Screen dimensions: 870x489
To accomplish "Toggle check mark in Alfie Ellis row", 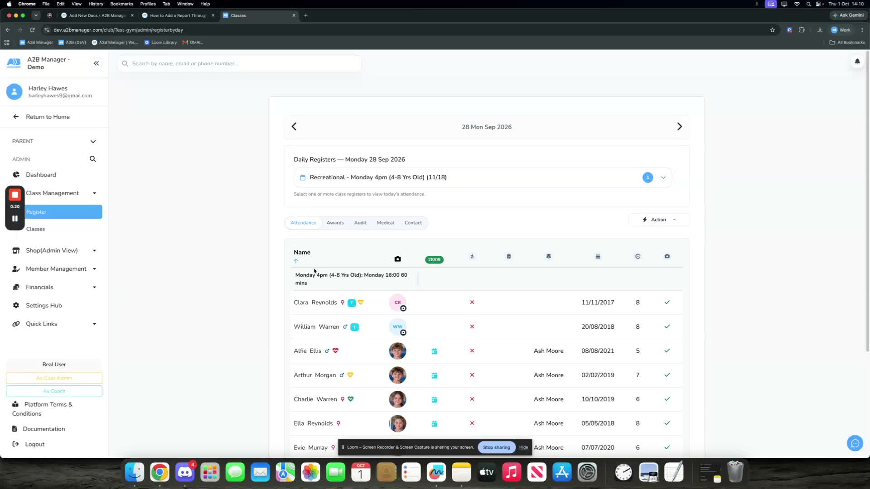I will (x=667, y=350).
